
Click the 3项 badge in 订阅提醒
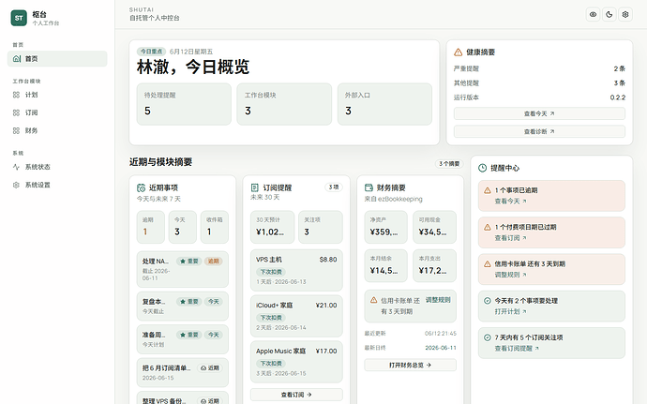(x=334, y=187)
